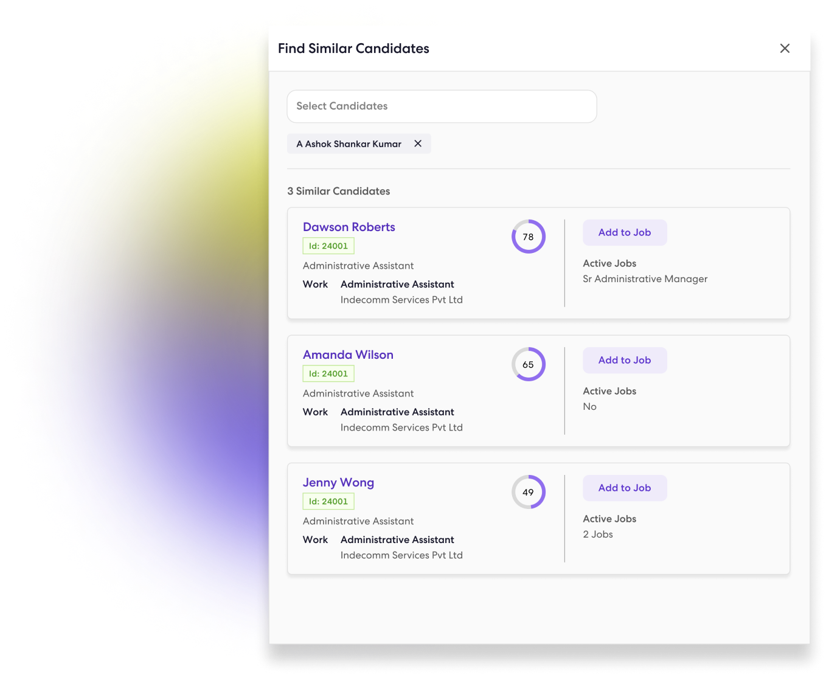
Task: Click Id: 24001 badge under Jenny Wong
Action: coord(328,501)
